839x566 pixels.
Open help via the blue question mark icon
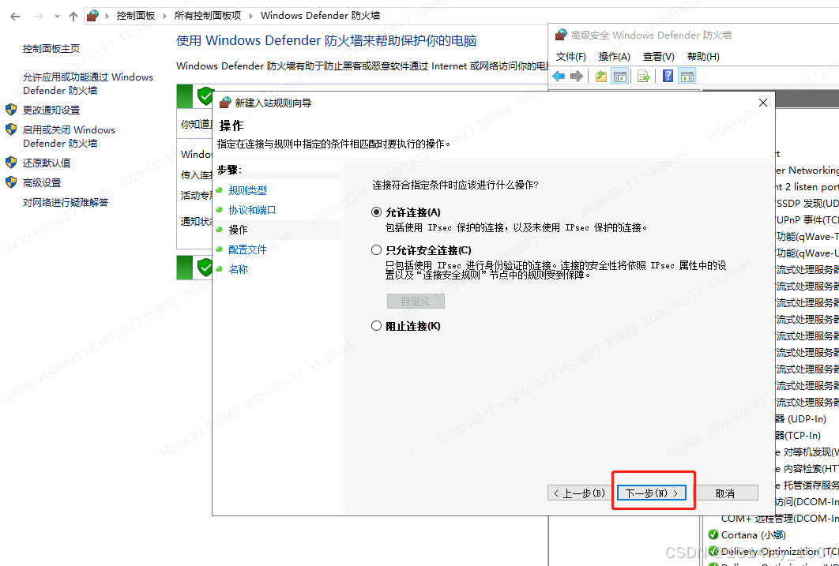point(668,76)
